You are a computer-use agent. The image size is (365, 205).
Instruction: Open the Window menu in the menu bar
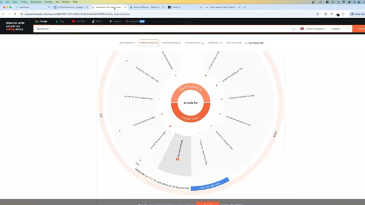66,2
